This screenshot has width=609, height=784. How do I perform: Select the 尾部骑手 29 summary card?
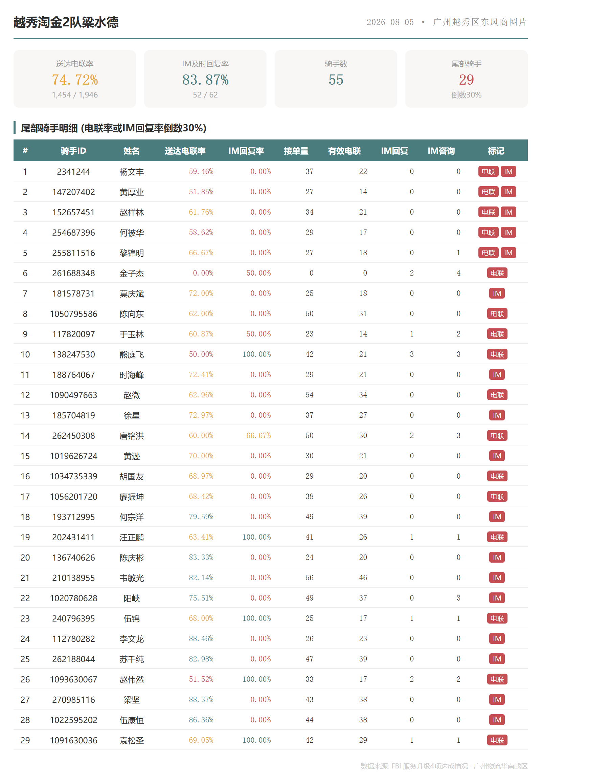tap(466, 79)
